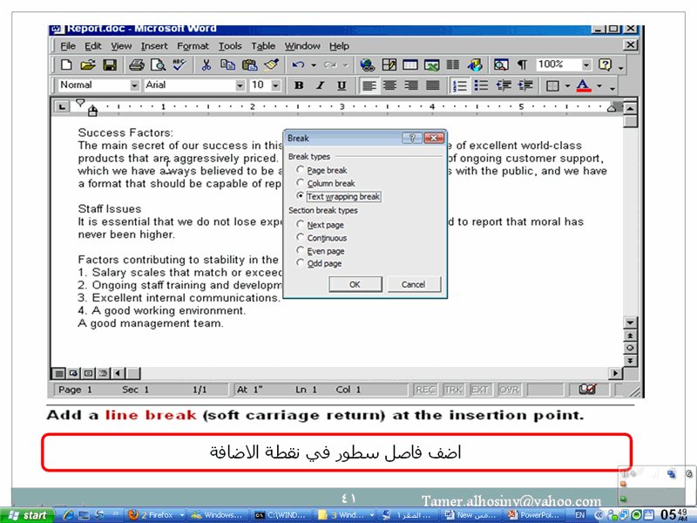Click Cancel in the Break dialog
This screenshot has height=523, width=697.
click(413, 284)
